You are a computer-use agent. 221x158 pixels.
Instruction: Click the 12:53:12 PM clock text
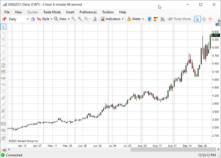(x=207, y=155)
